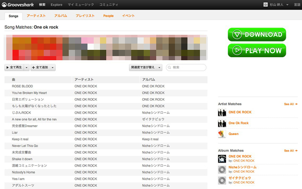Select the song Shake it down
302x189 pixels.
[22, 159]
